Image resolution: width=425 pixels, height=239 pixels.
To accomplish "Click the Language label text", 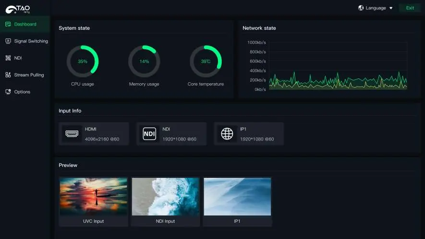I will pyautogui.click(x=376, y=8).
